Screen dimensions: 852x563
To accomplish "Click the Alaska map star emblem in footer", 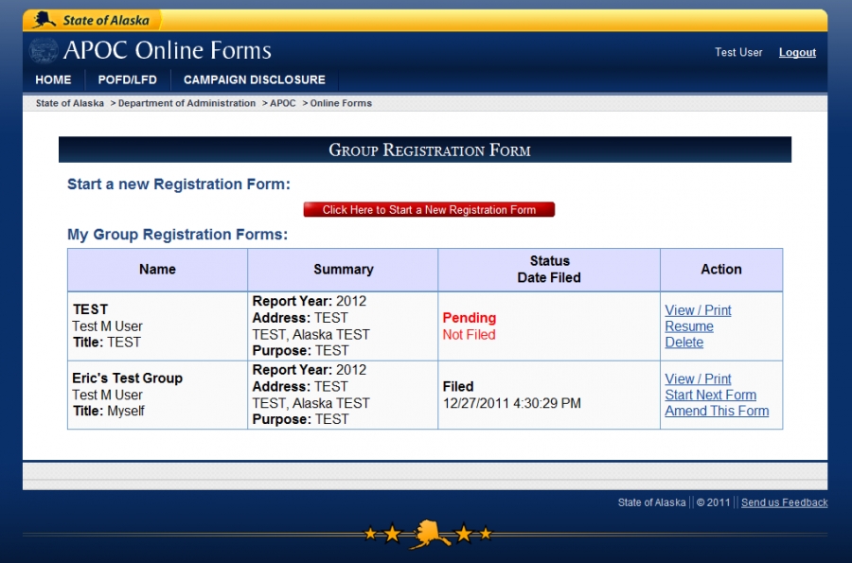I will pyautogui.click(x=428, y=534).
